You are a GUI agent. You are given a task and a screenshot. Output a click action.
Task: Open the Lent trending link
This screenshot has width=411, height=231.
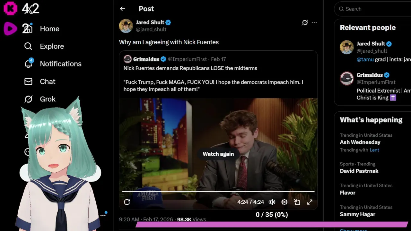tap(374, 150)
